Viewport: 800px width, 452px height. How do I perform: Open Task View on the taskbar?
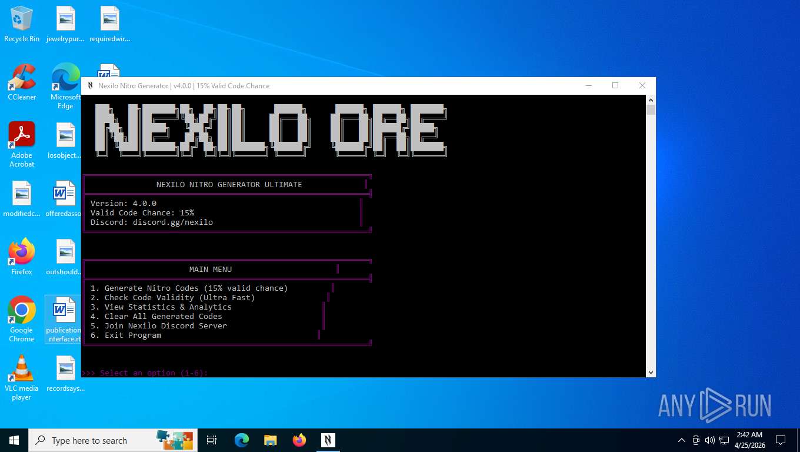(x=212, y=440)
